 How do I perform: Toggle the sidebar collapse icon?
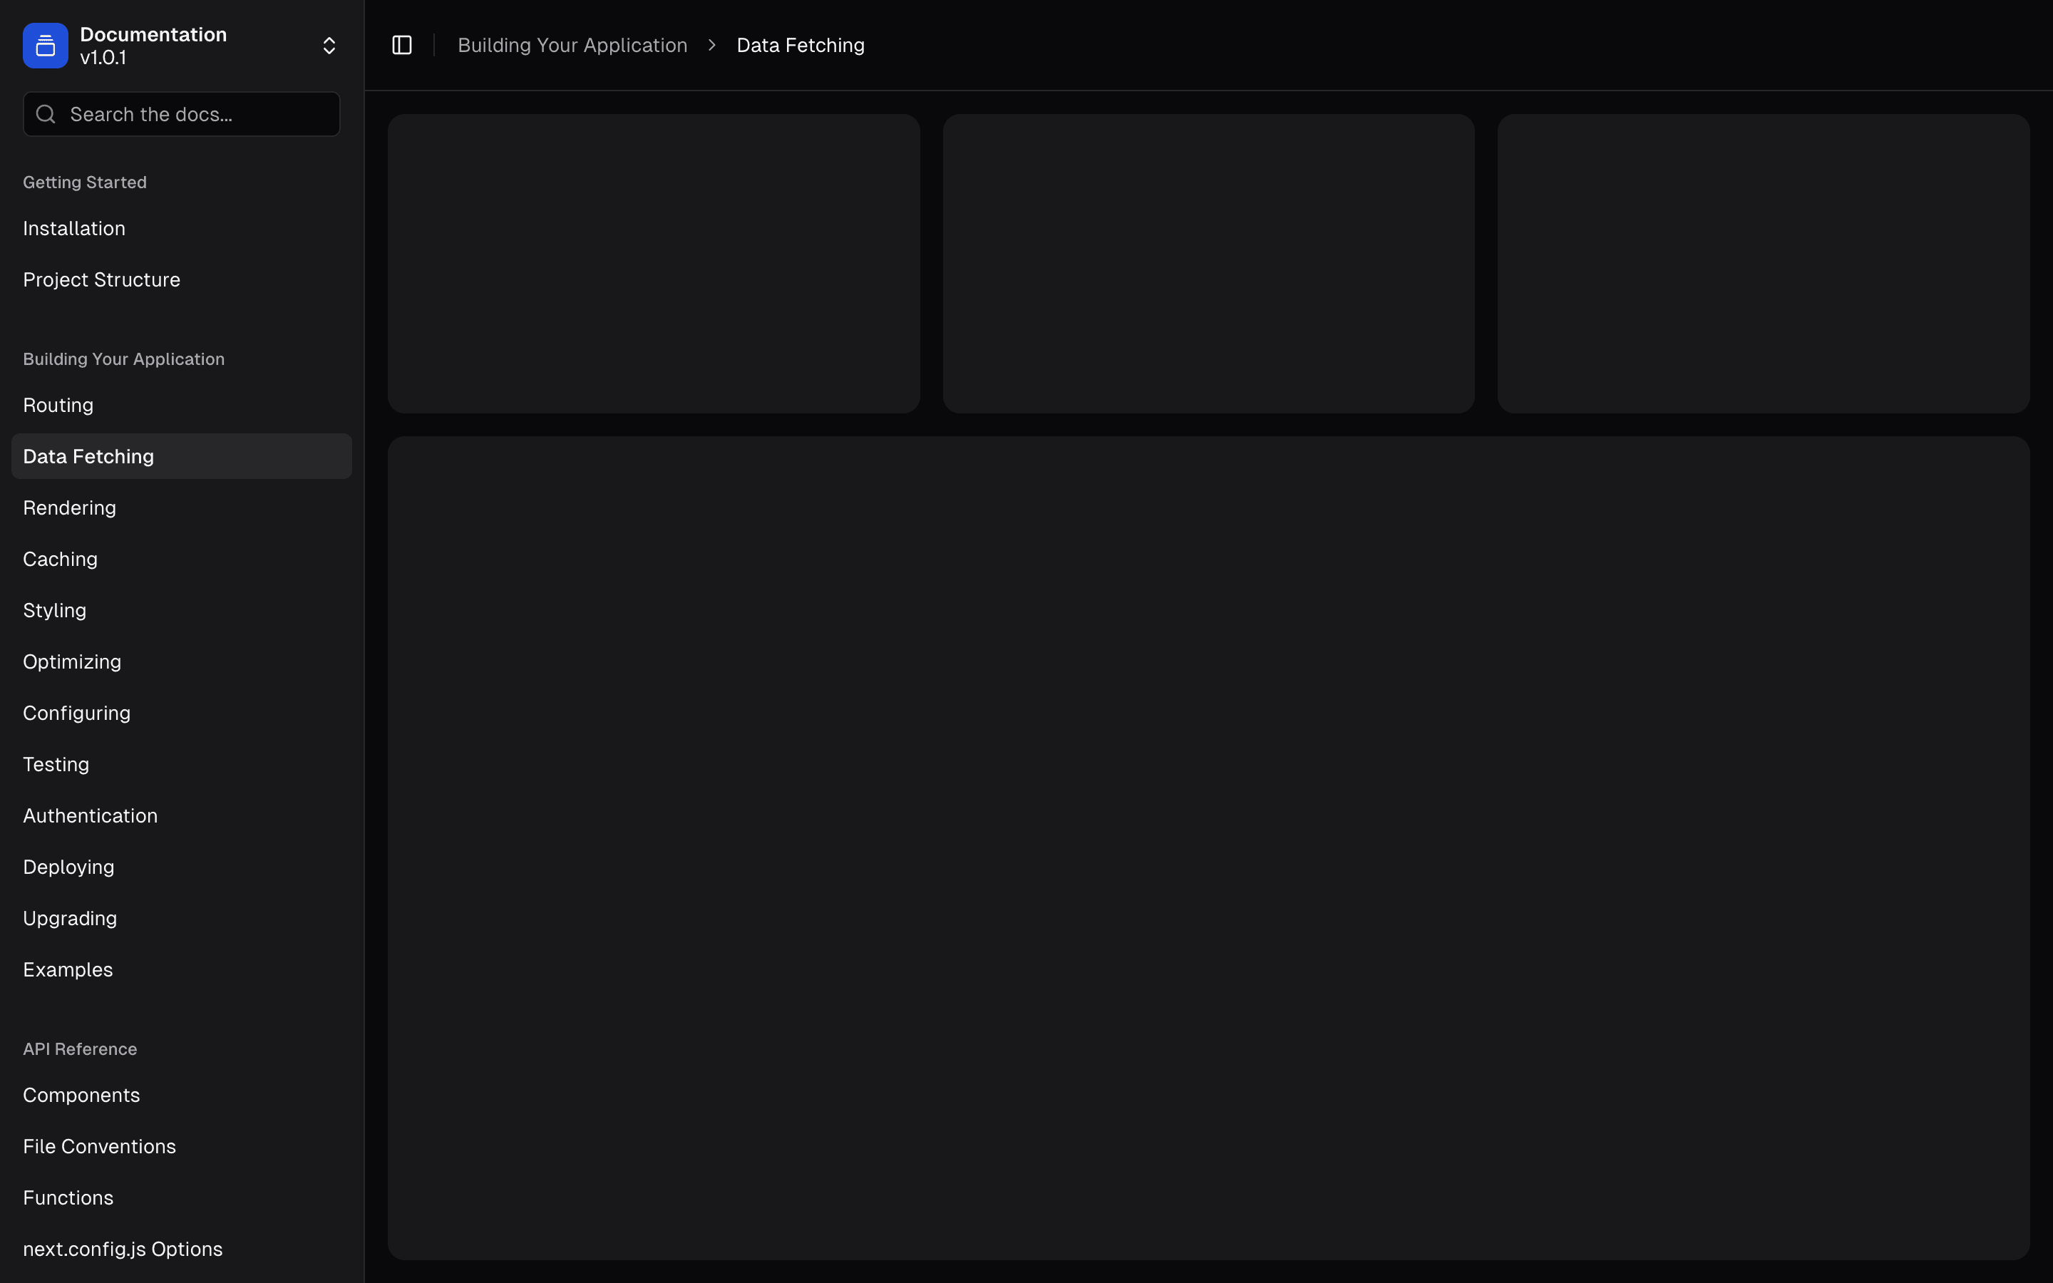[401, 45]
